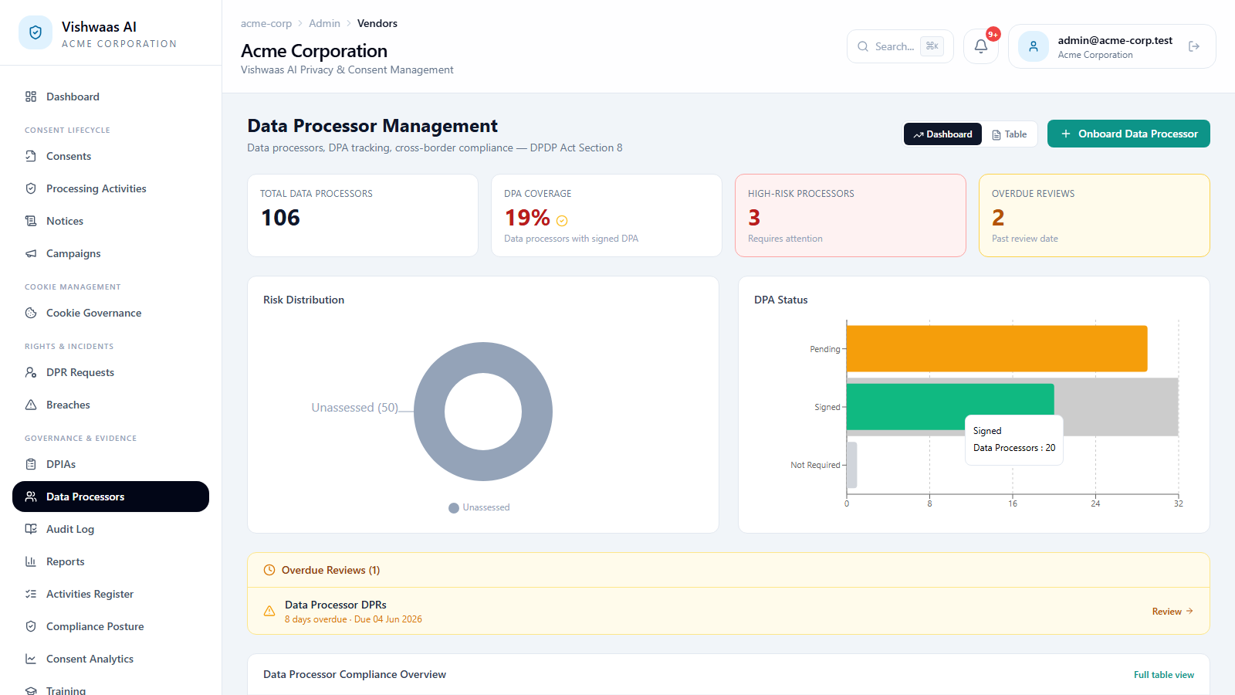Click the Total Data Processors card
Image resolution: width=1235 pixels, height=695 pixels.
pos(363,215)
